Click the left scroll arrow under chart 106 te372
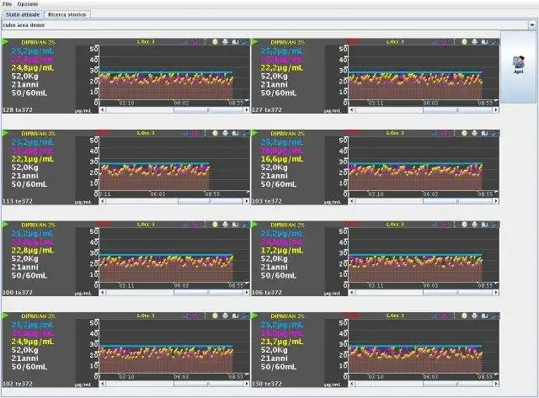 point(352,293)
